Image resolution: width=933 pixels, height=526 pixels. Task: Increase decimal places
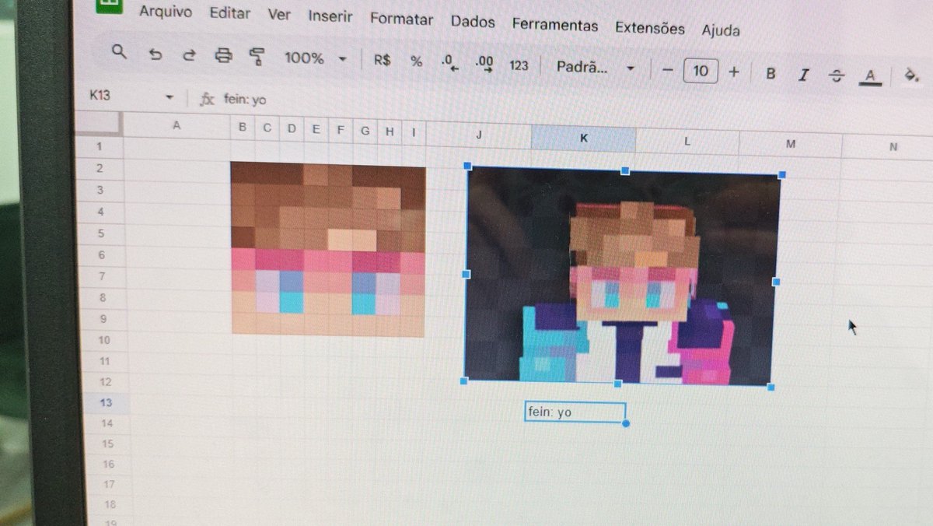click(x=484, y=64)
